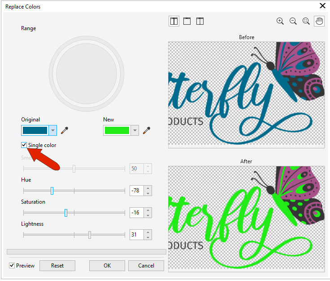This screenshot has width=330, height=281.
Task: Click the After preview image
Action: 247,219
